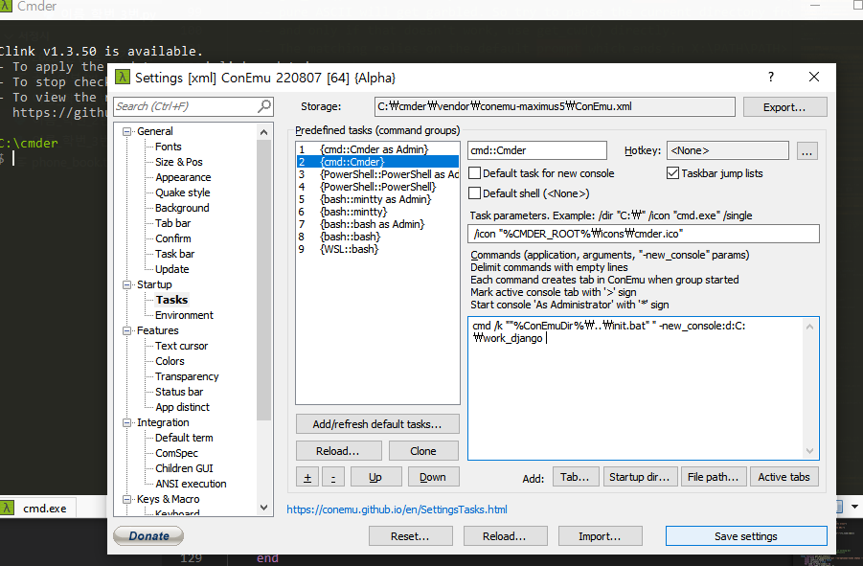Click Import... button
The image size is (863, 566).
(600, 536)
